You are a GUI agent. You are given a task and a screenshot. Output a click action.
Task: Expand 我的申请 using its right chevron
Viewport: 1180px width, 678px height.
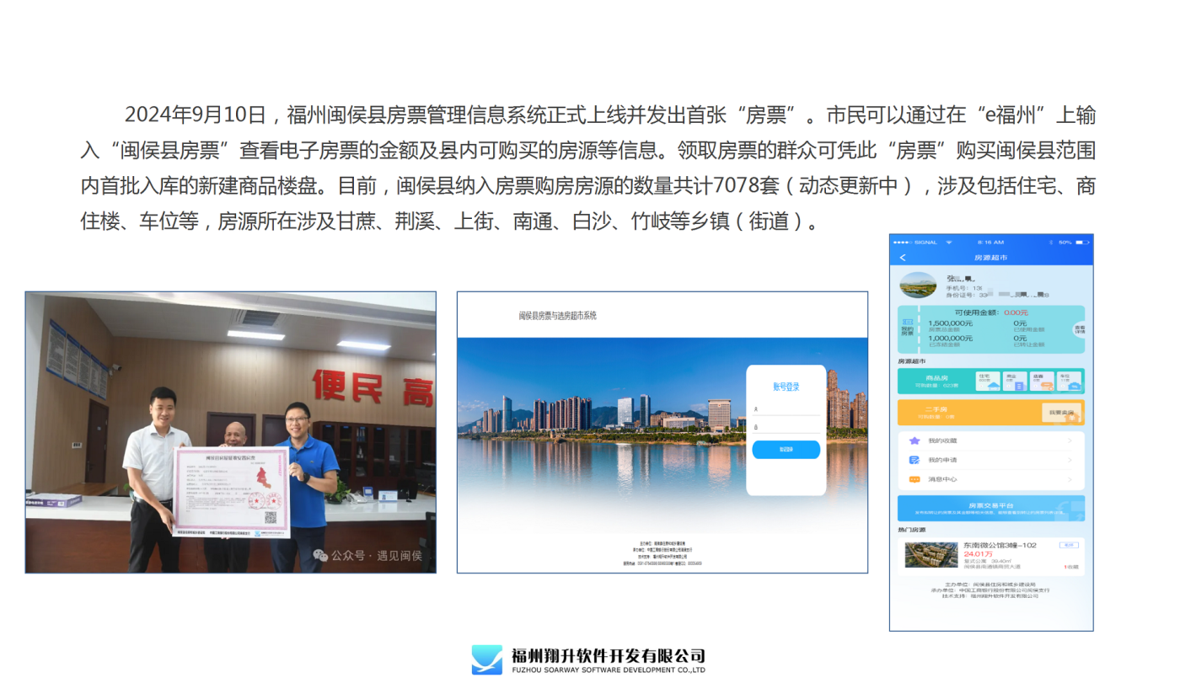coord(1070,460)
